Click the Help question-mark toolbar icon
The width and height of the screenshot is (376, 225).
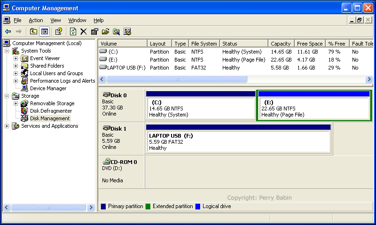click(x=59, y=31)
